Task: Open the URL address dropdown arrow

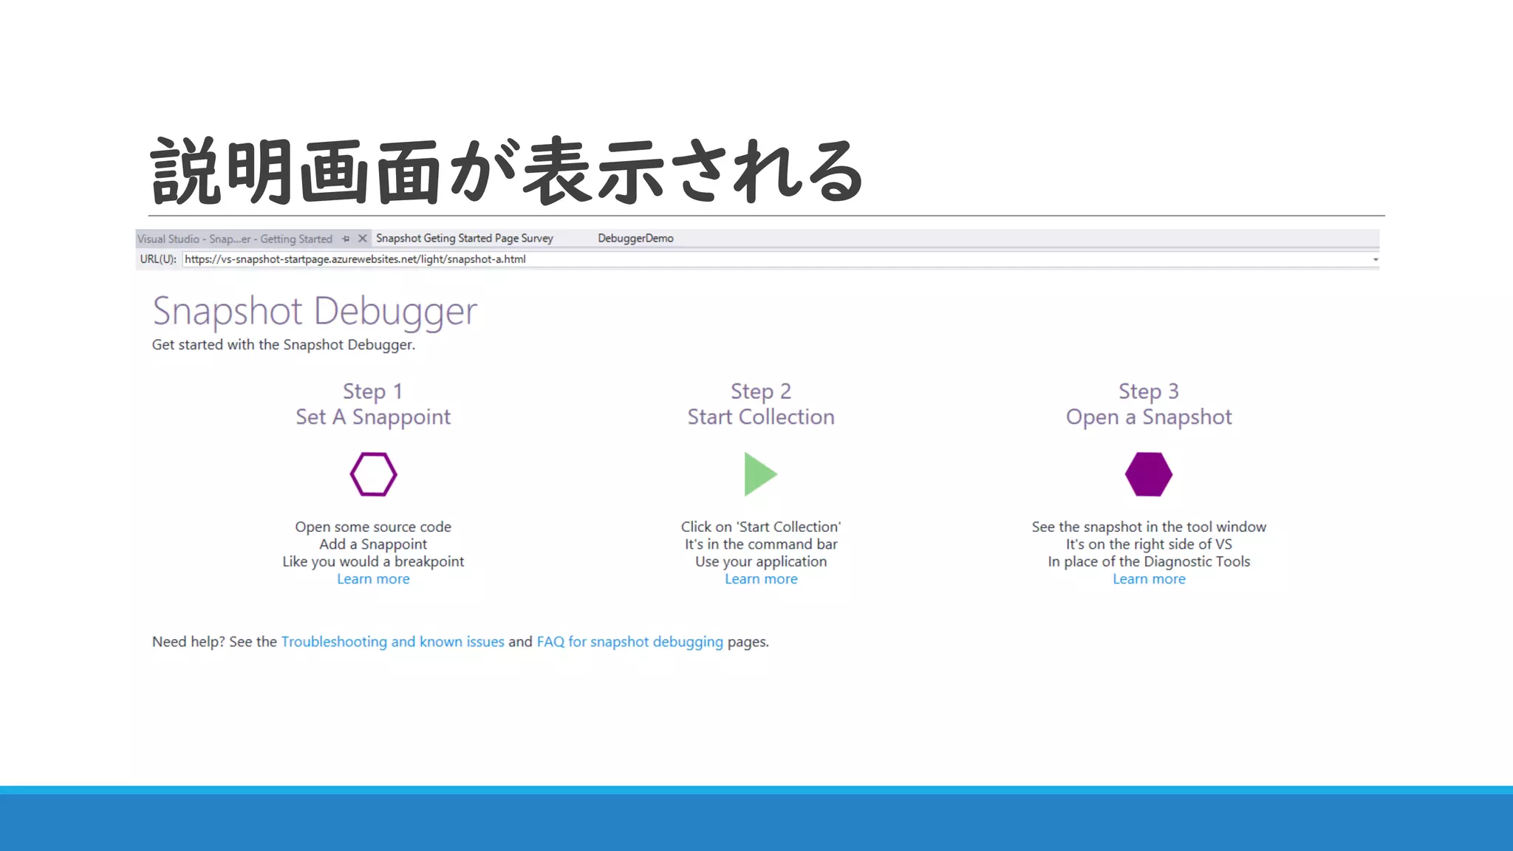Action: point(1375,259)
